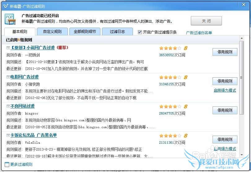Close the 广告过滤规则 window with X
The image size is (251, 172).
tap(244, 4)
